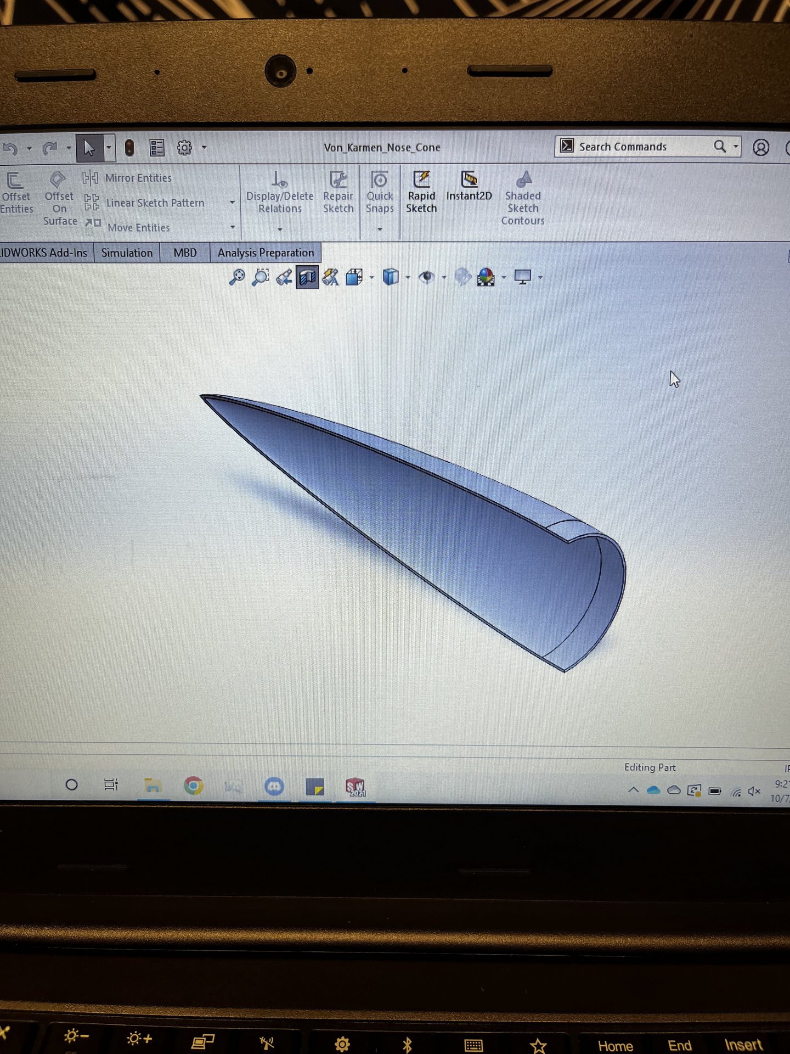The height and width of the screenshot is (1054, 790).
Task: Click the Rapid Sketch tool icon
Action: click(421, 180)
